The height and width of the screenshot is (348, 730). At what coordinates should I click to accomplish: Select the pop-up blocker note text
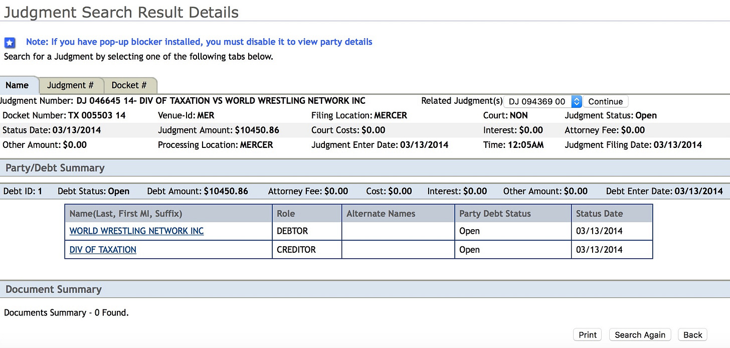199,42
